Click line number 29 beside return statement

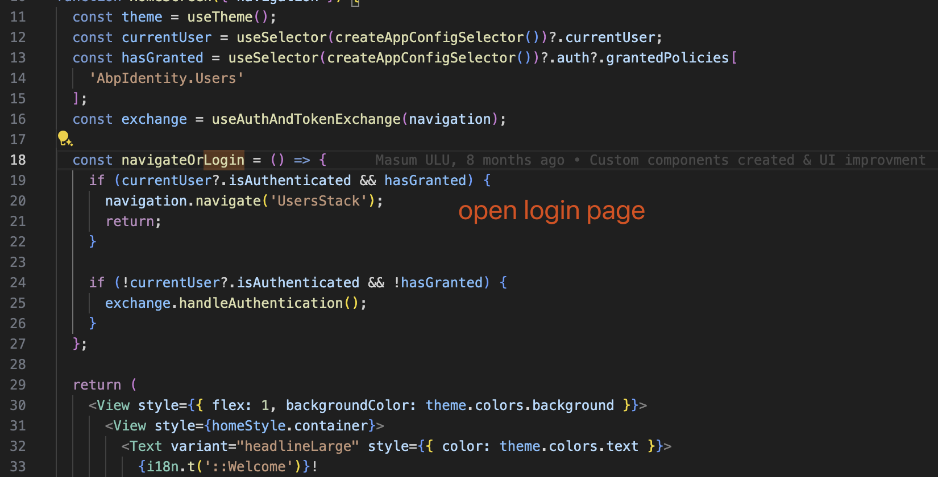18,385
